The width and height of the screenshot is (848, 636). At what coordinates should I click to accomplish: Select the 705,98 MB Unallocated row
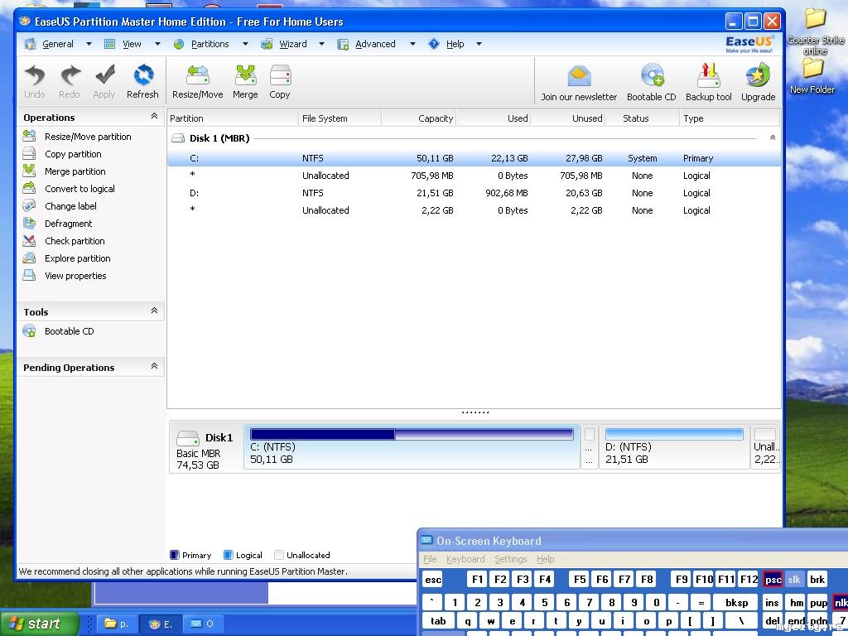(x=474, y=176)
